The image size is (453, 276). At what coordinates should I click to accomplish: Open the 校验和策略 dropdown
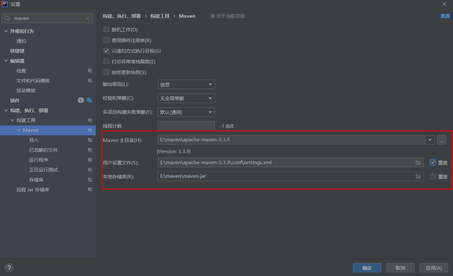coord(186,98)
